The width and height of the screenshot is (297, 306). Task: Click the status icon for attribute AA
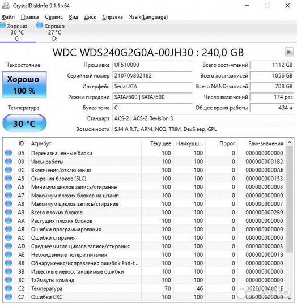tap(9, 221)
